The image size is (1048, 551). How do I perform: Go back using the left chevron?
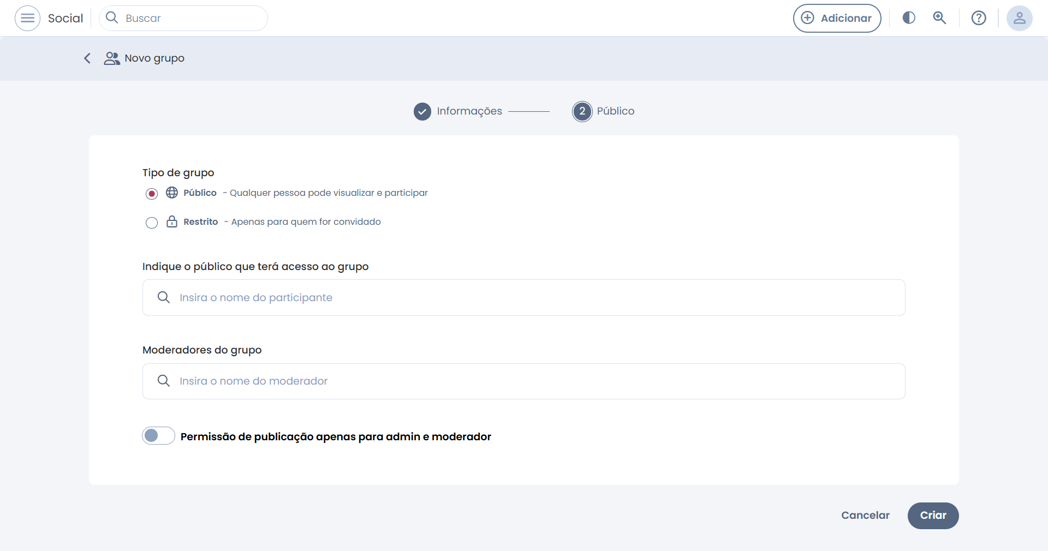(x=87, y=58)
